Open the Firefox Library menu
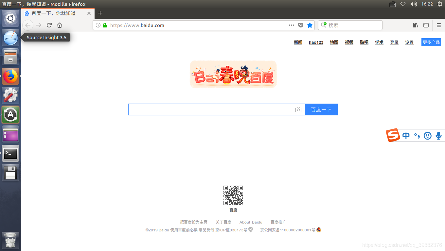445x251 pixels. [416, 25]
